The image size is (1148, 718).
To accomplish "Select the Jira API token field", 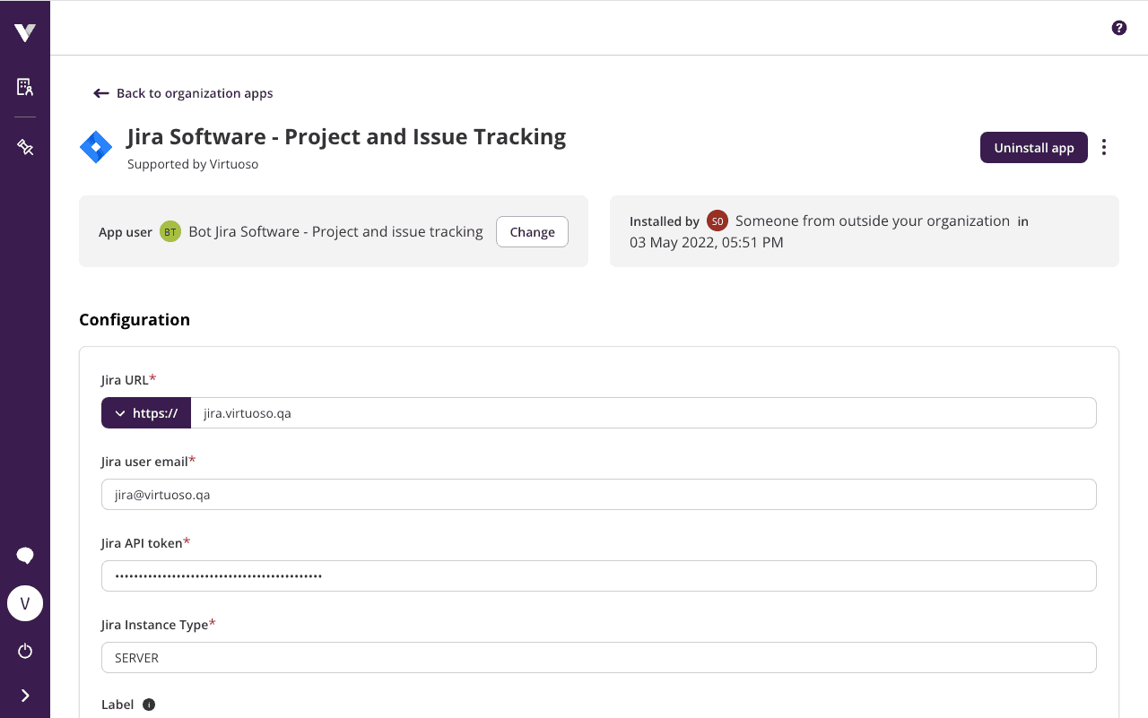I will pyautogui.click(x=598, y=575).
